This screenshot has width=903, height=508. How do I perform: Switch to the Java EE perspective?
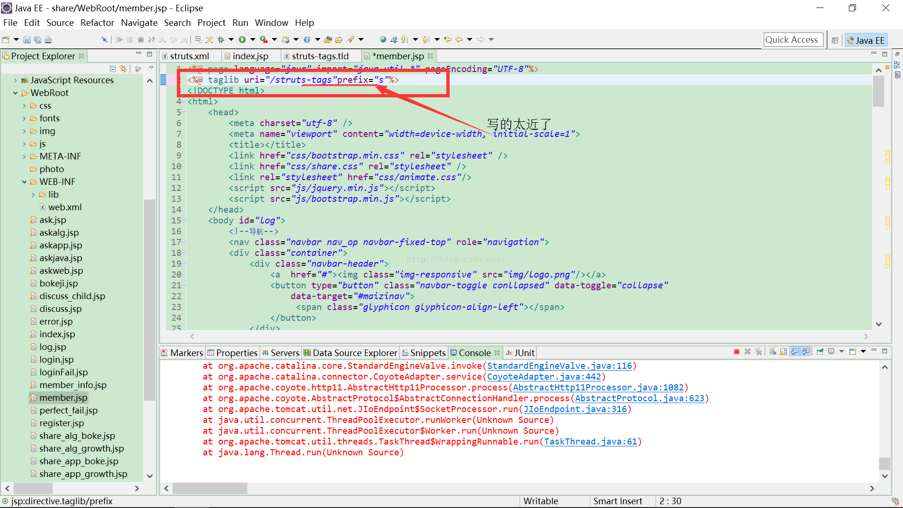(x=866, y=40)
